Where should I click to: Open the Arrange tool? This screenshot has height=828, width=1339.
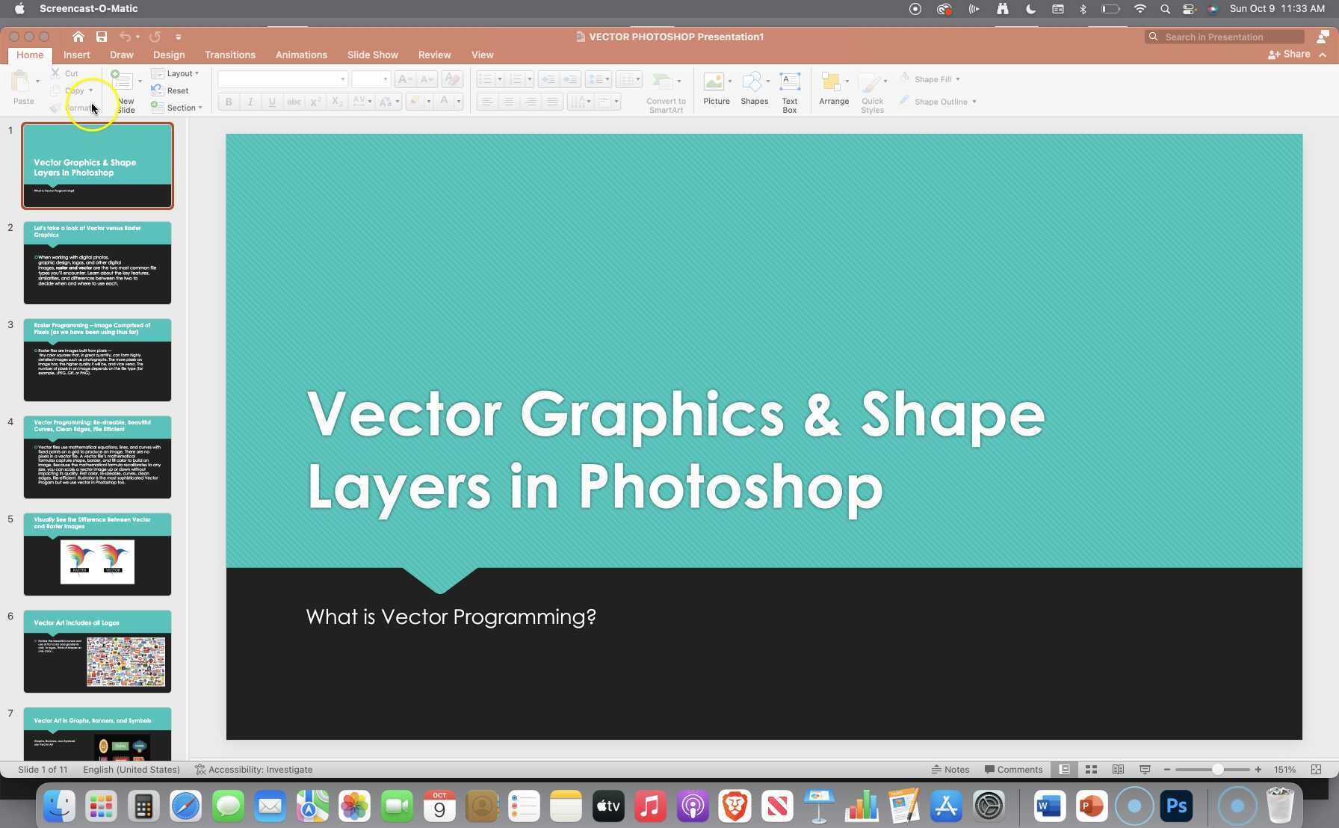pyautogui.click(x=834, y=88)
